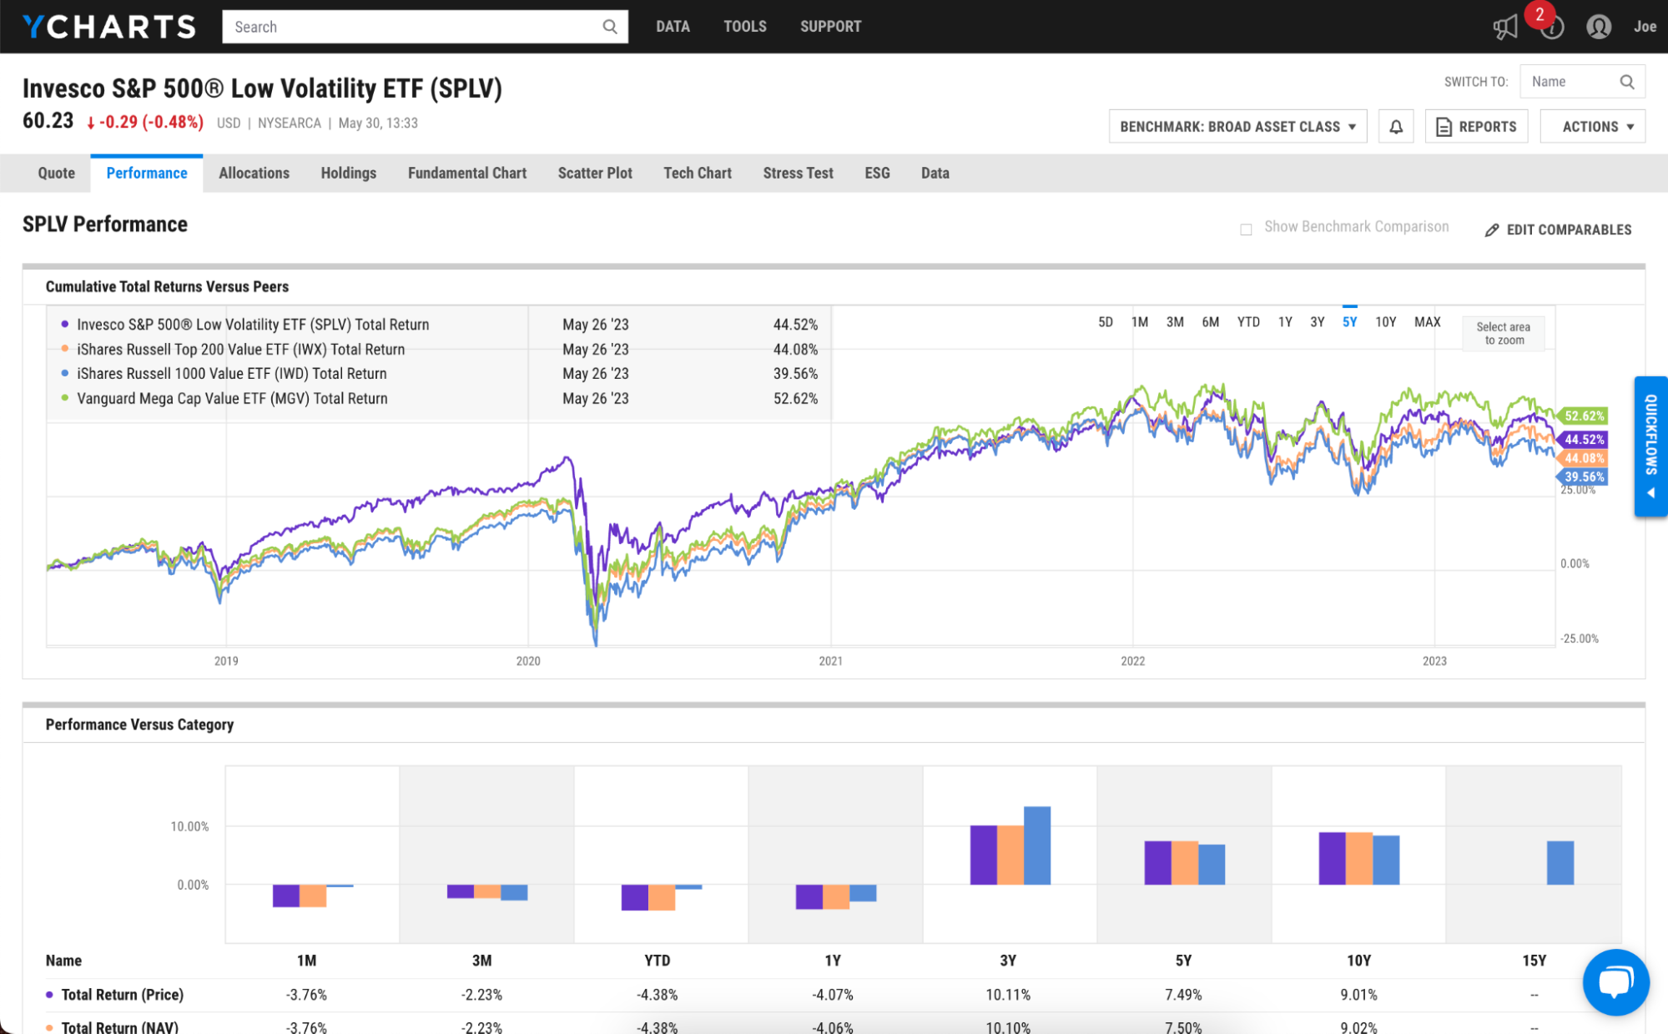Screen dimensions: 1668x1034
Task: Open the chat support bubble icon
Action: coord(1616,982)
